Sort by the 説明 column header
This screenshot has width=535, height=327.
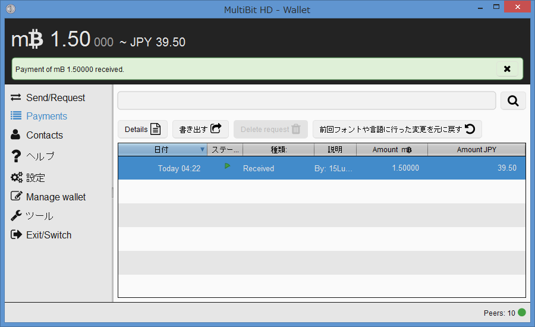[335, 149]
